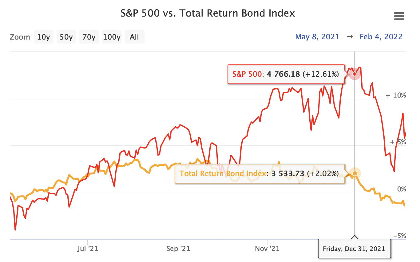
Task: Show All data range
Action: (x=134, y=37)
